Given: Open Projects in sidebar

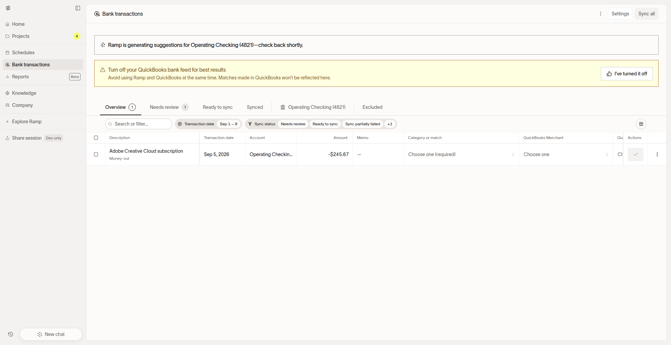Looking at the screenshot, I should (x=43, y=36).
